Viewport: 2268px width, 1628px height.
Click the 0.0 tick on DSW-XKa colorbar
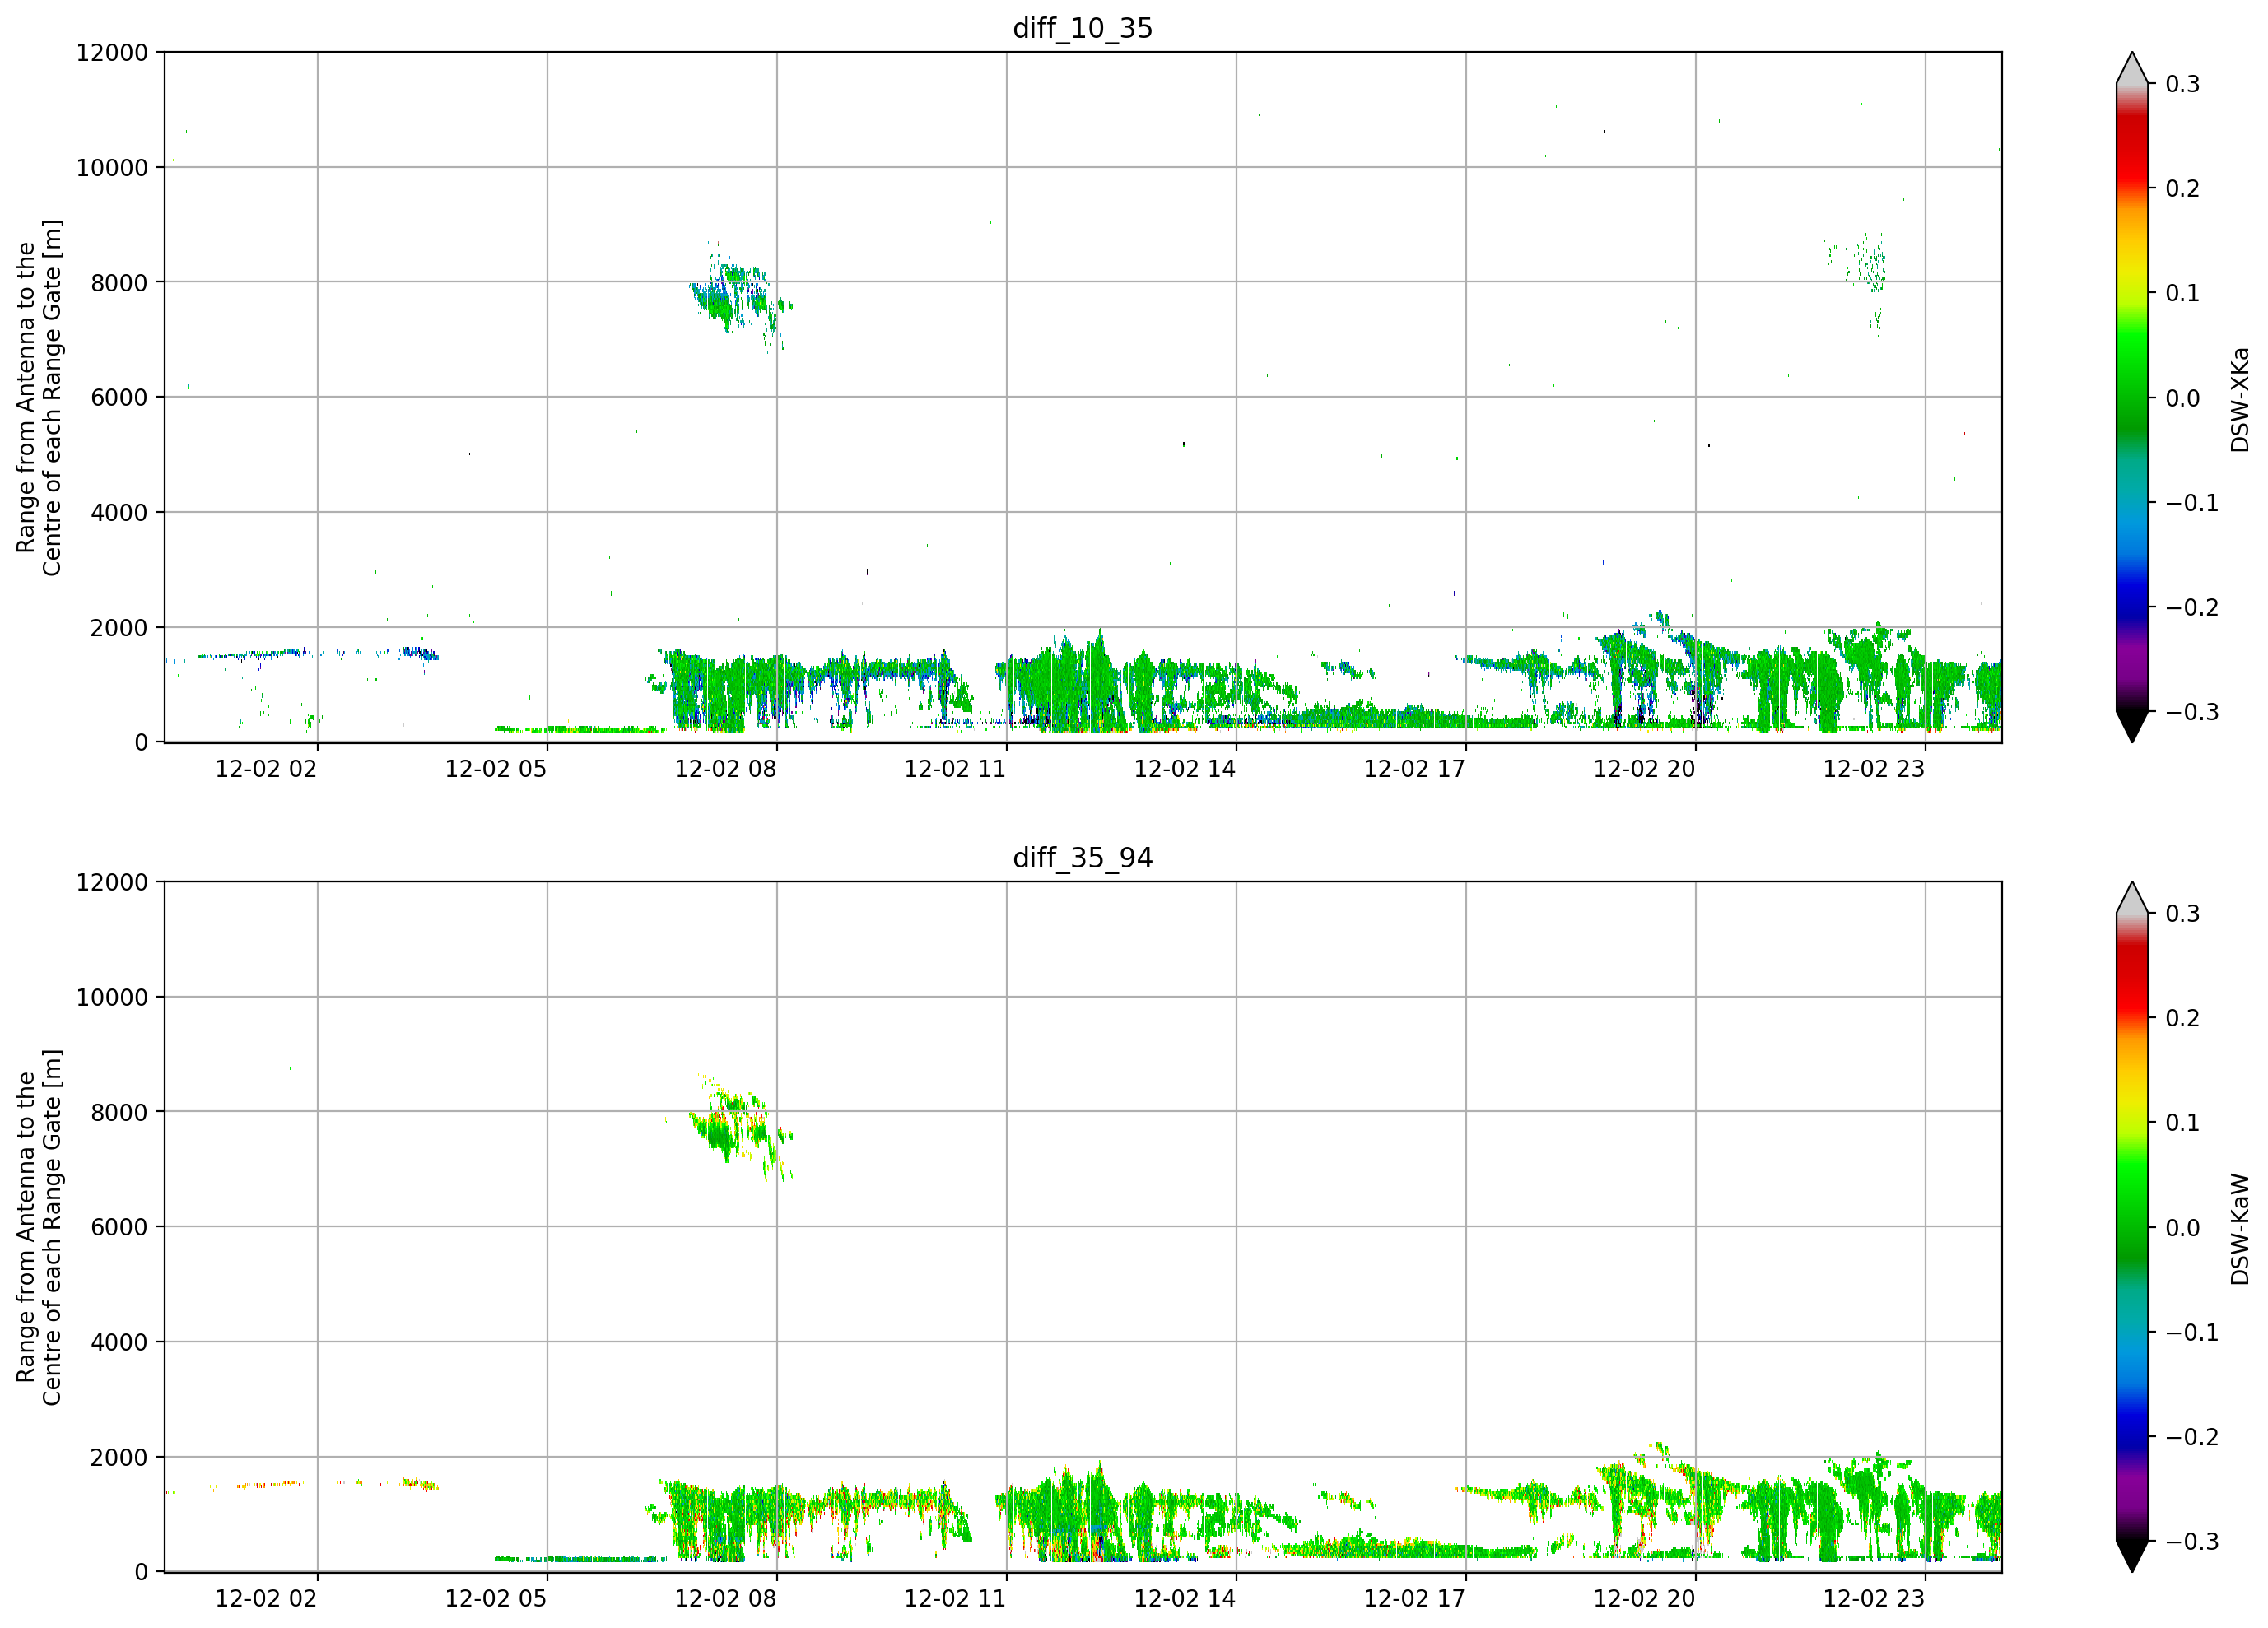click(2183, 398)
